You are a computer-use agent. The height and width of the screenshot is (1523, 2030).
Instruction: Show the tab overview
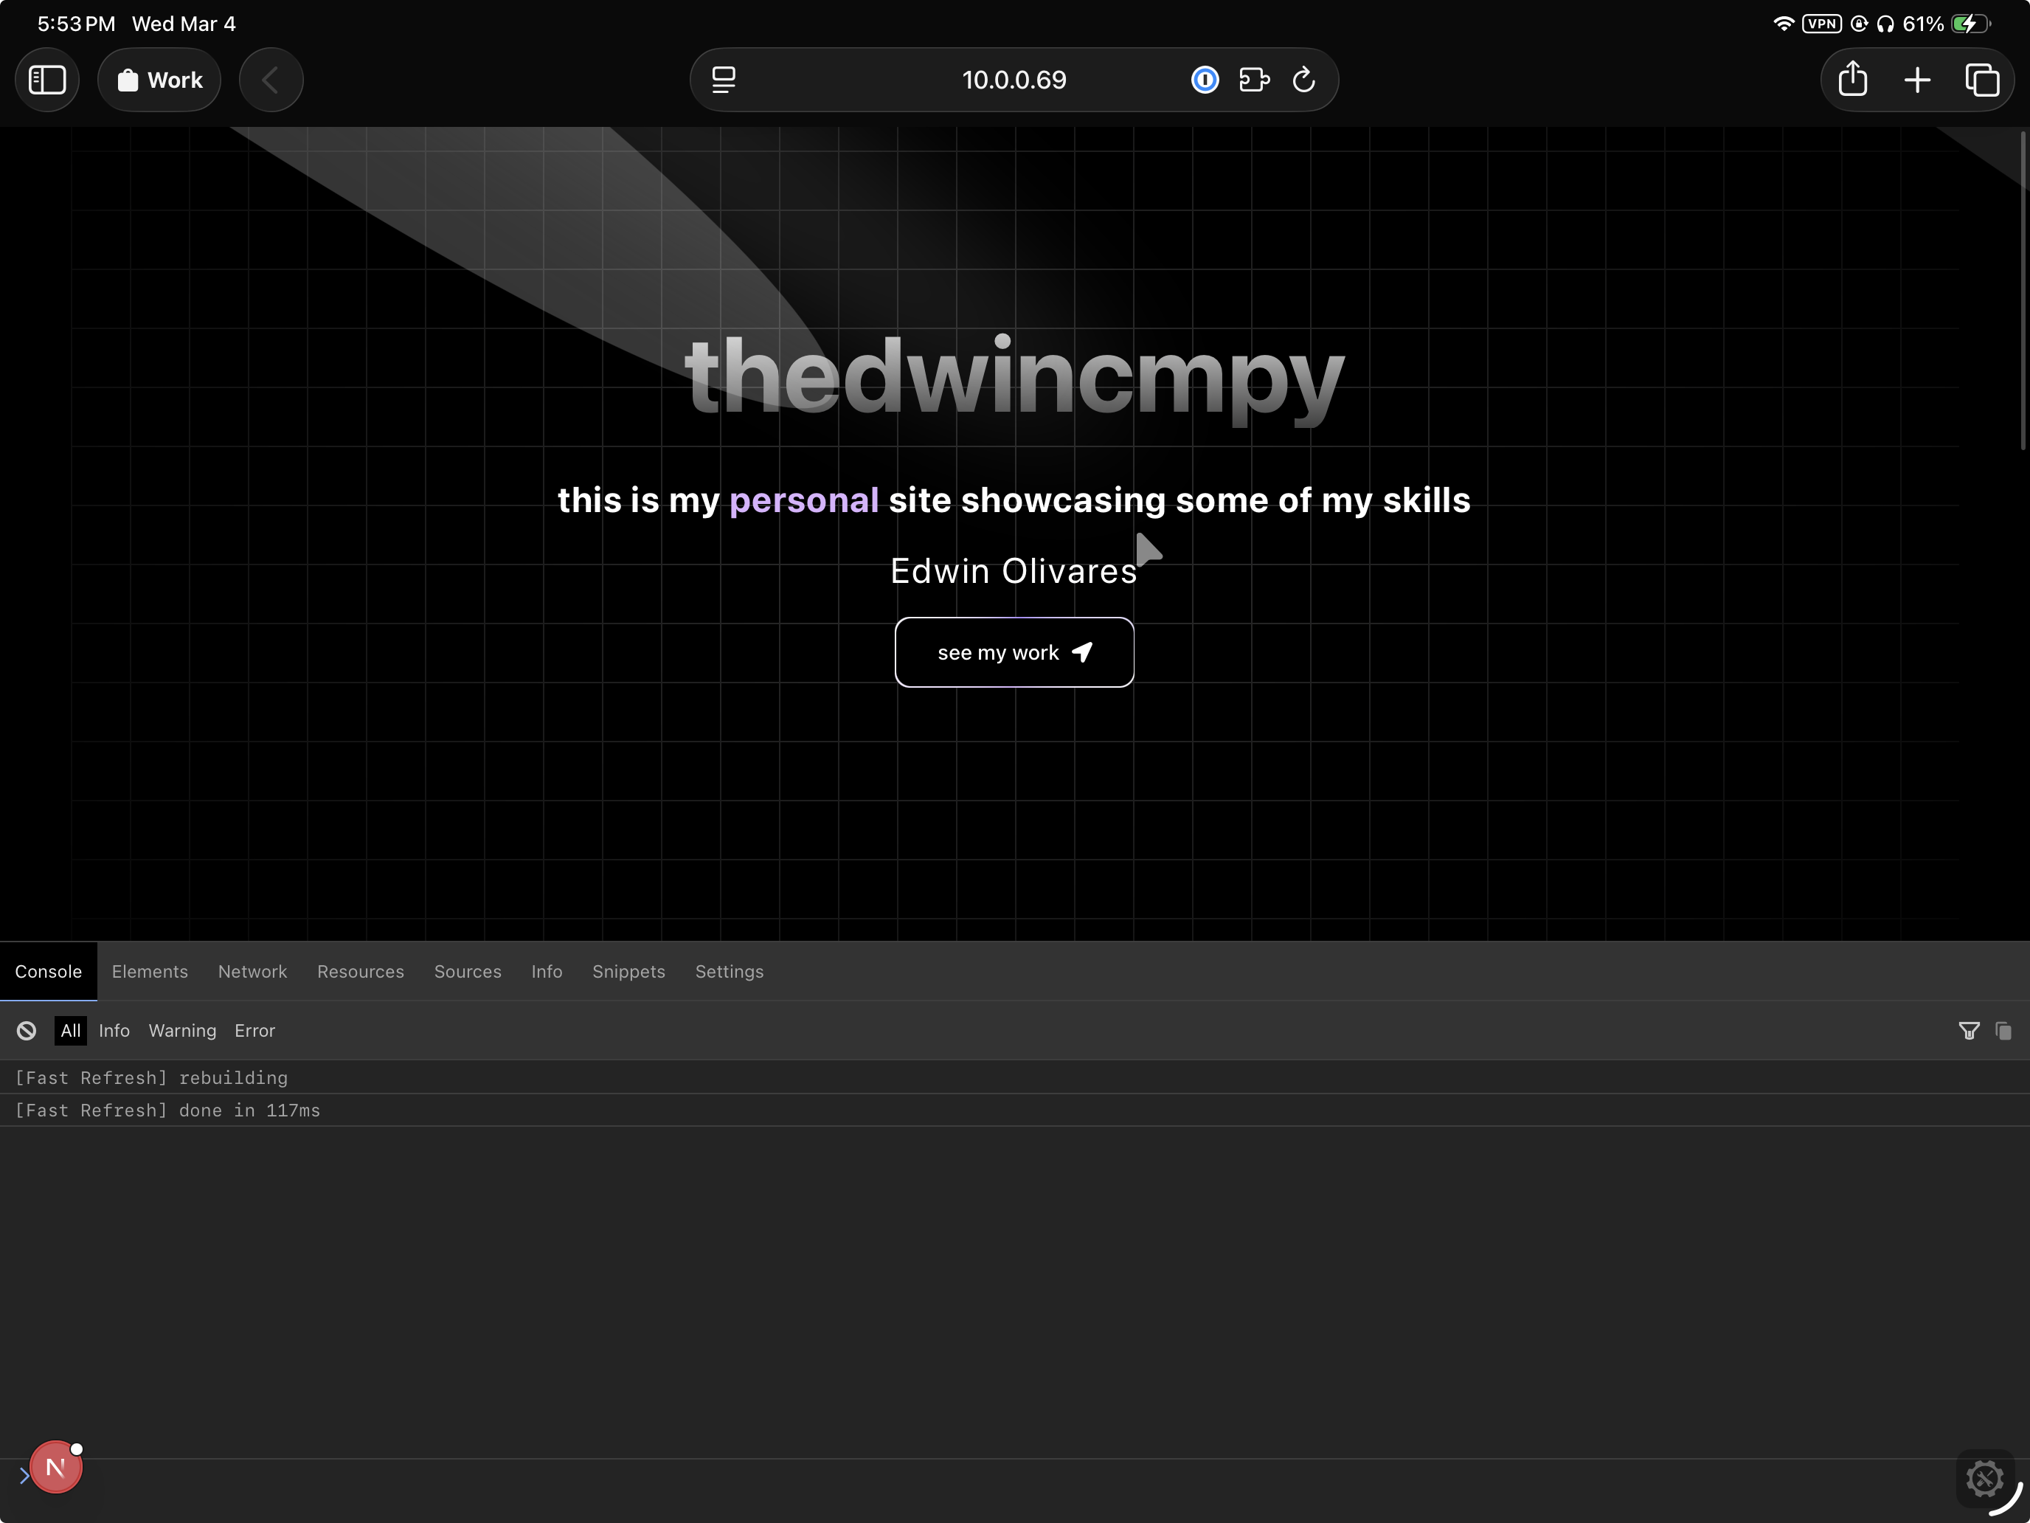tap(1981, 80)
